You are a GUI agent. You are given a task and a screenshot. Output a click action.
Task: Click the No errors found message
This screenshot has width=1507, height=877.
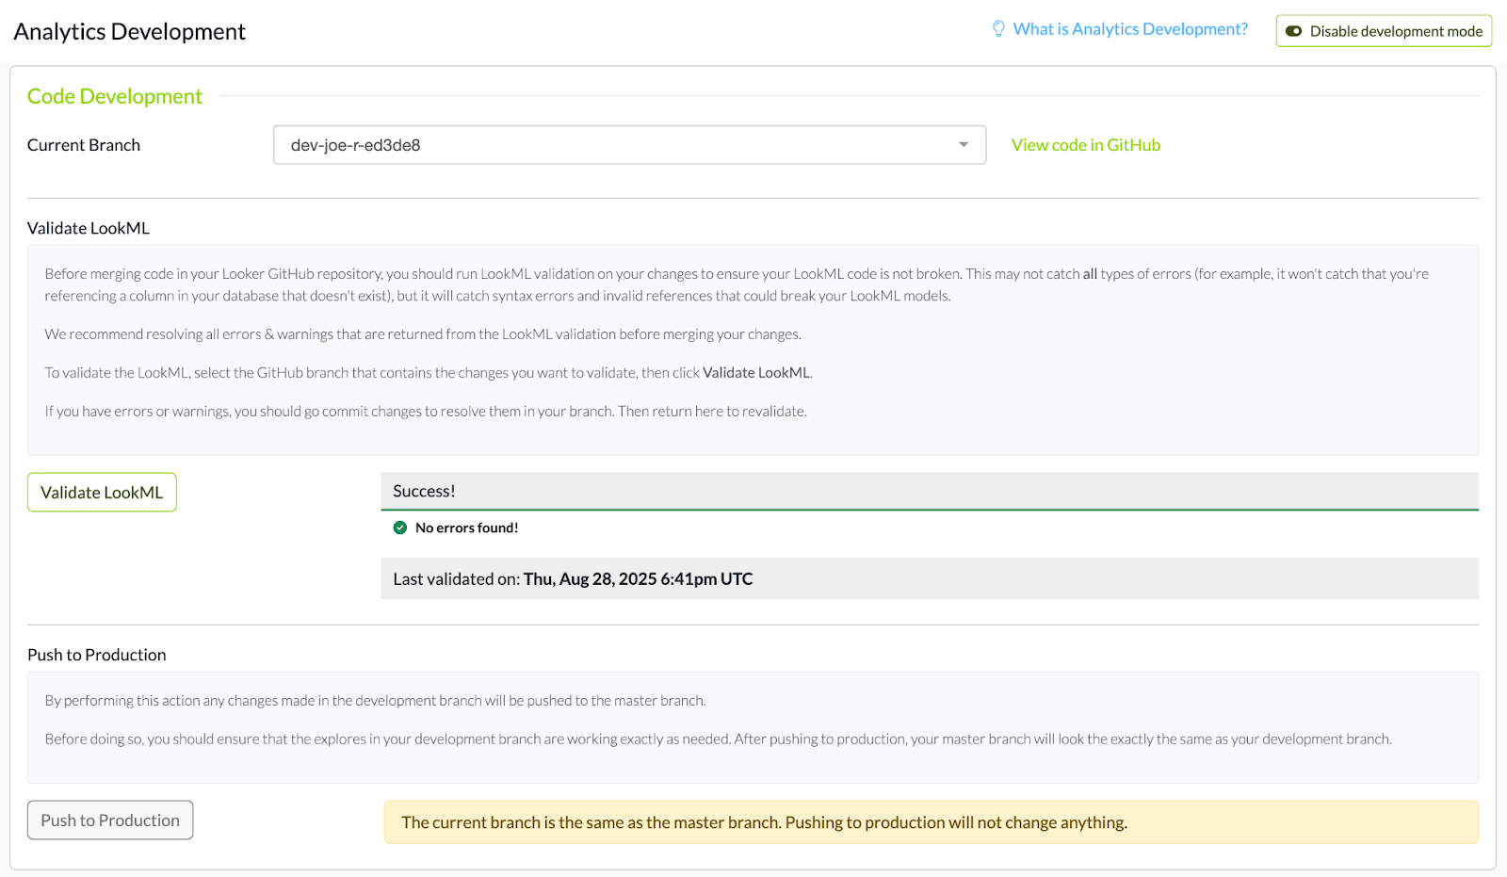(x=466, y=528)
